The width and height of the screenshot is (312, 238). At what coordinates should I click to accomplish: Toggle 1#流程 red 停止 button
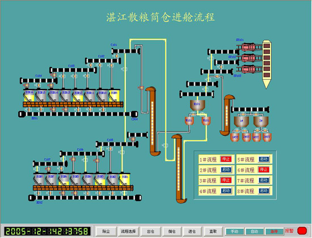tap(226, 159)
